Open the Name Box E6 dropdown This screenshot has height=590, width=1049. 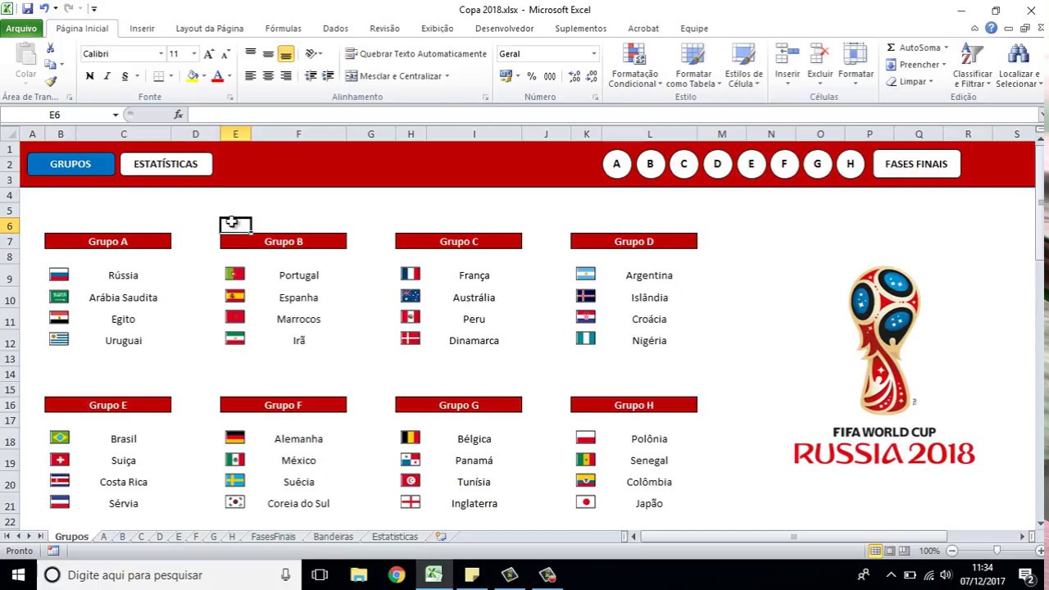tap(115, 115)
